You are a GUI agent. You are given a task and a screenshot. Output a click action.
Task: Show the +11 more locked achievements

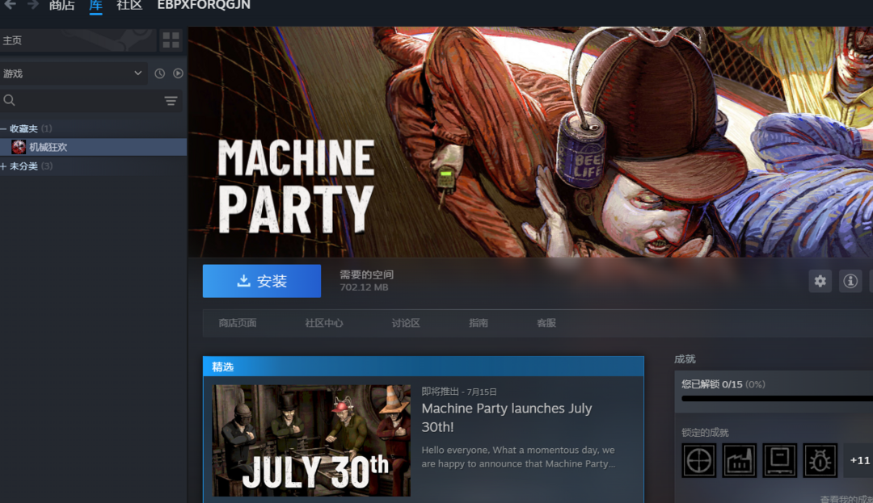(859, 460)
